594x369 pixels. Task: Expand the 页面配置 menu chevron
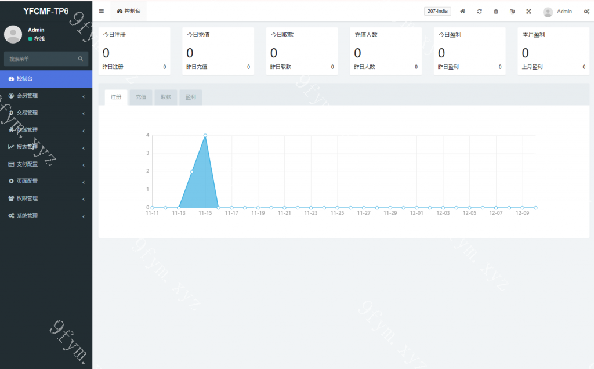coord(84,182)
